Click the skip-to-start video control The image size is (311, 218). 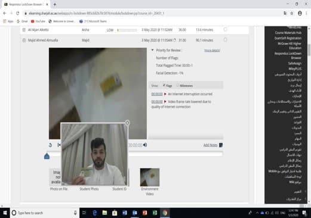(59, 145)
